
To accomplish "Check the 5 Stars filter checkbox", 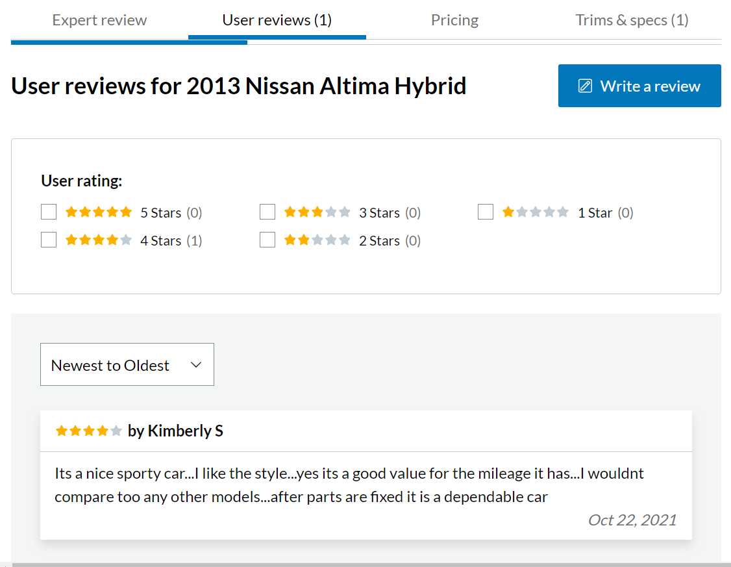I will coord(49,212).
